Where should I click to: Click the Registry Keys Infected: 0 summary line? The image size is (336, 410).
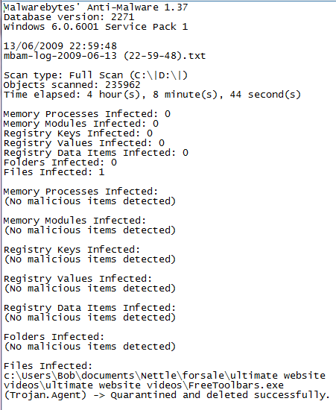tap(78, 133)
